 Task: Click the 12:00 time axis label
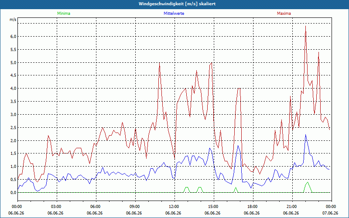[175, 207]
